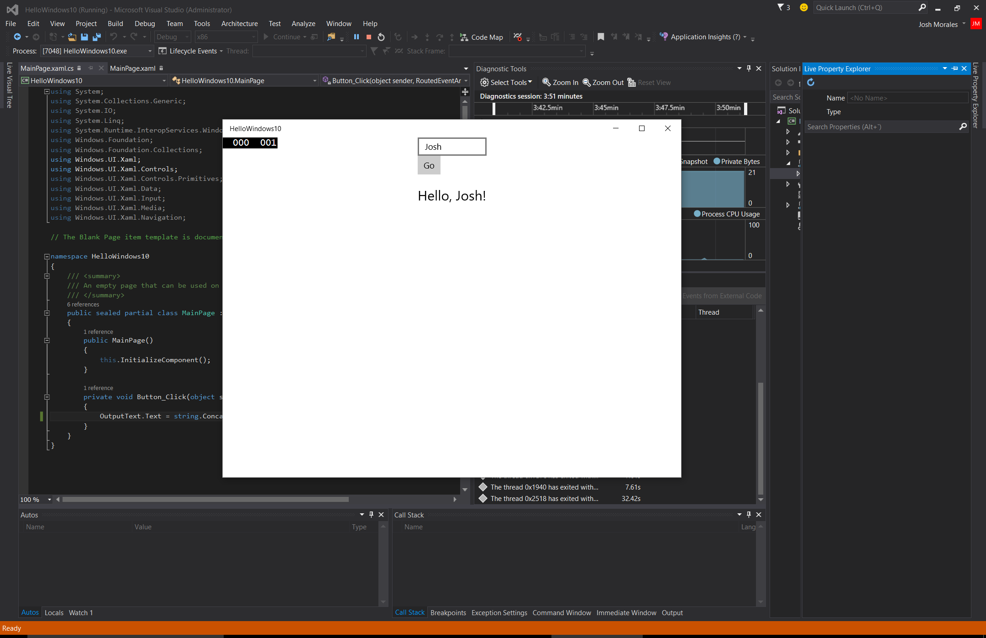The width and height of the screenshot is (986, 638).
Task: Click the Save All icon
Action: [96, 37]
